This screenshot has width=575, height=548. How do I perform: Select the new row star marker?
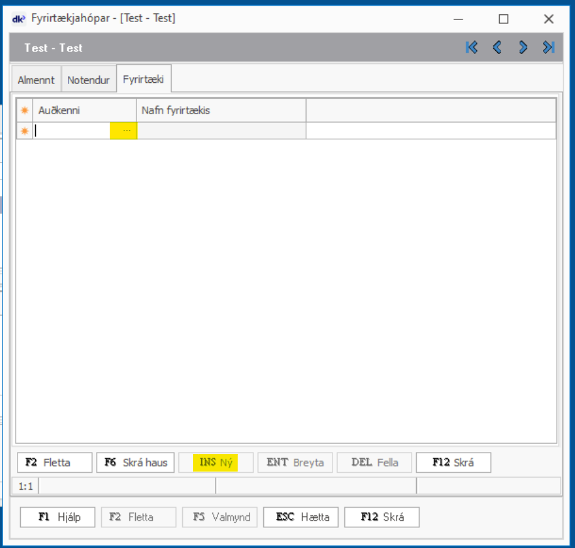pyautogui.click(x=25, y=131)
